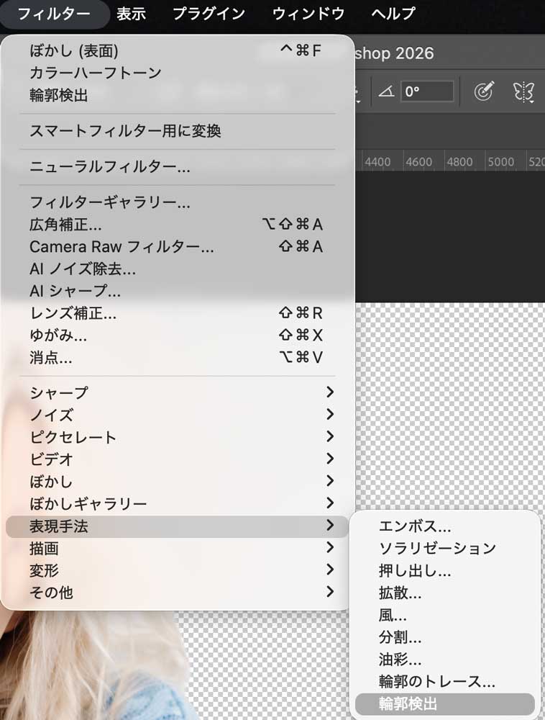Choose 押し出し... filter
545x720 pixels.
(x=445, y=571)
